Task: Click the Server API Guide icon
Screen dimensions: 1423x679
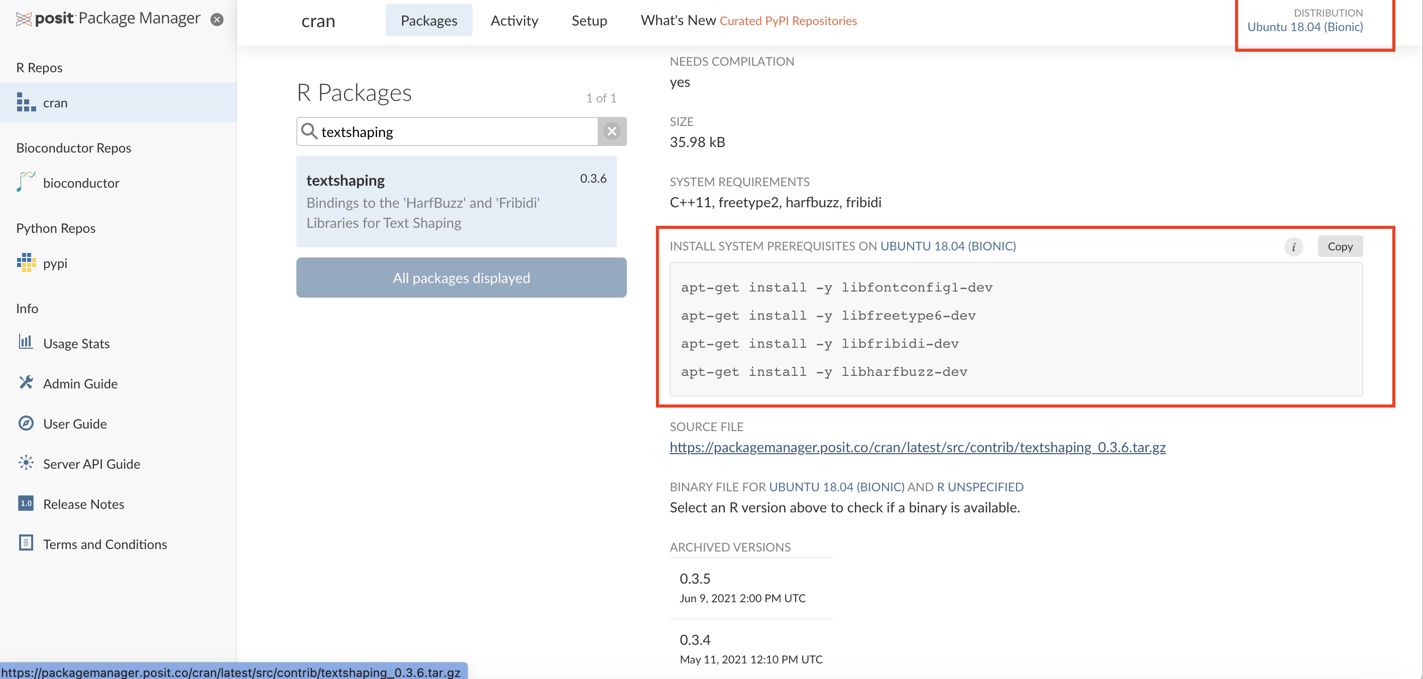Action: coord(26,463)
